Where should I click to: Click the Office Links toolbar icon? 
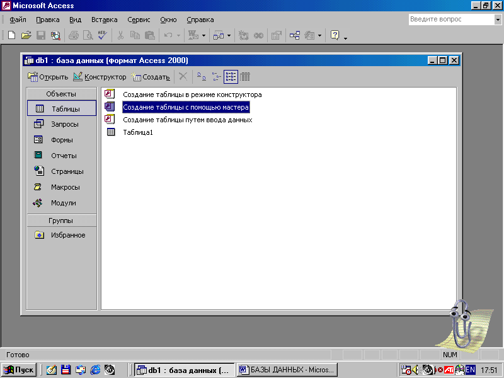point(193,35)
